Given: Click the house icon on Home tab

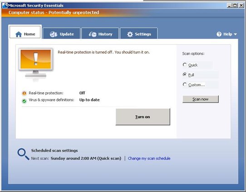Looking at the screenshot, I should click(x=19, y=34).
